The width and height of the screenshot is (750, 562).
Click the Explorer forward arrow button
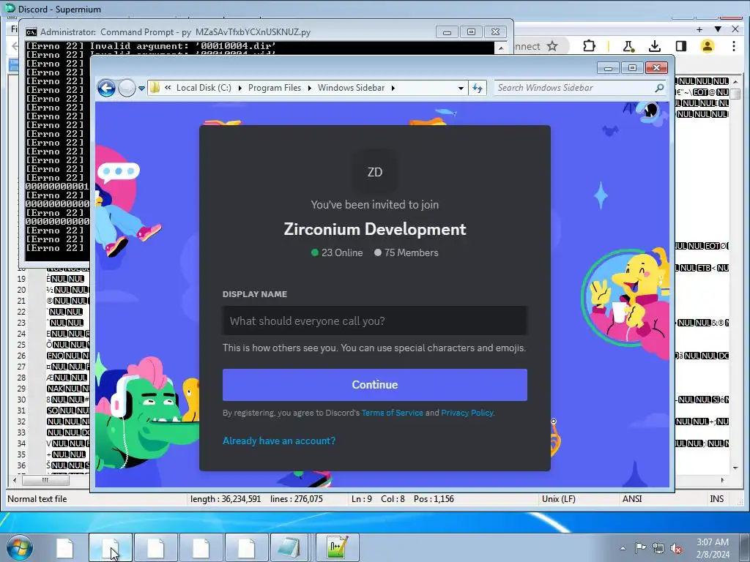(x=127, y=88)
